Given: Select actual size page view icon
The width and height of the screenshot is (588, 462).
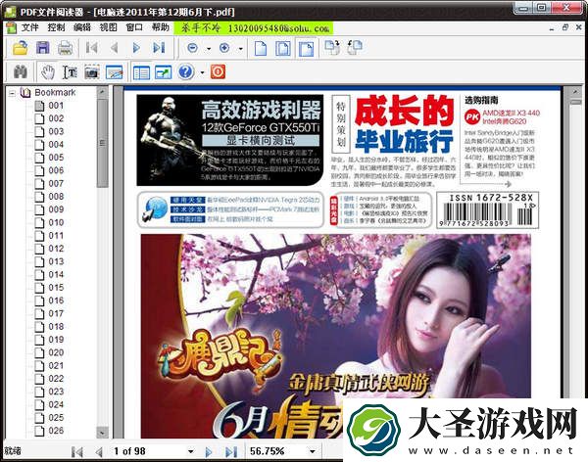Looking at the screenshot, I should coord(261,48).
